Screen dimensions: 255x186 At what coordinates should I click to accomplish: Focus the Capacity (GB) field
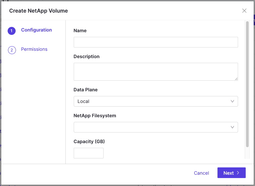coord(89,153)
